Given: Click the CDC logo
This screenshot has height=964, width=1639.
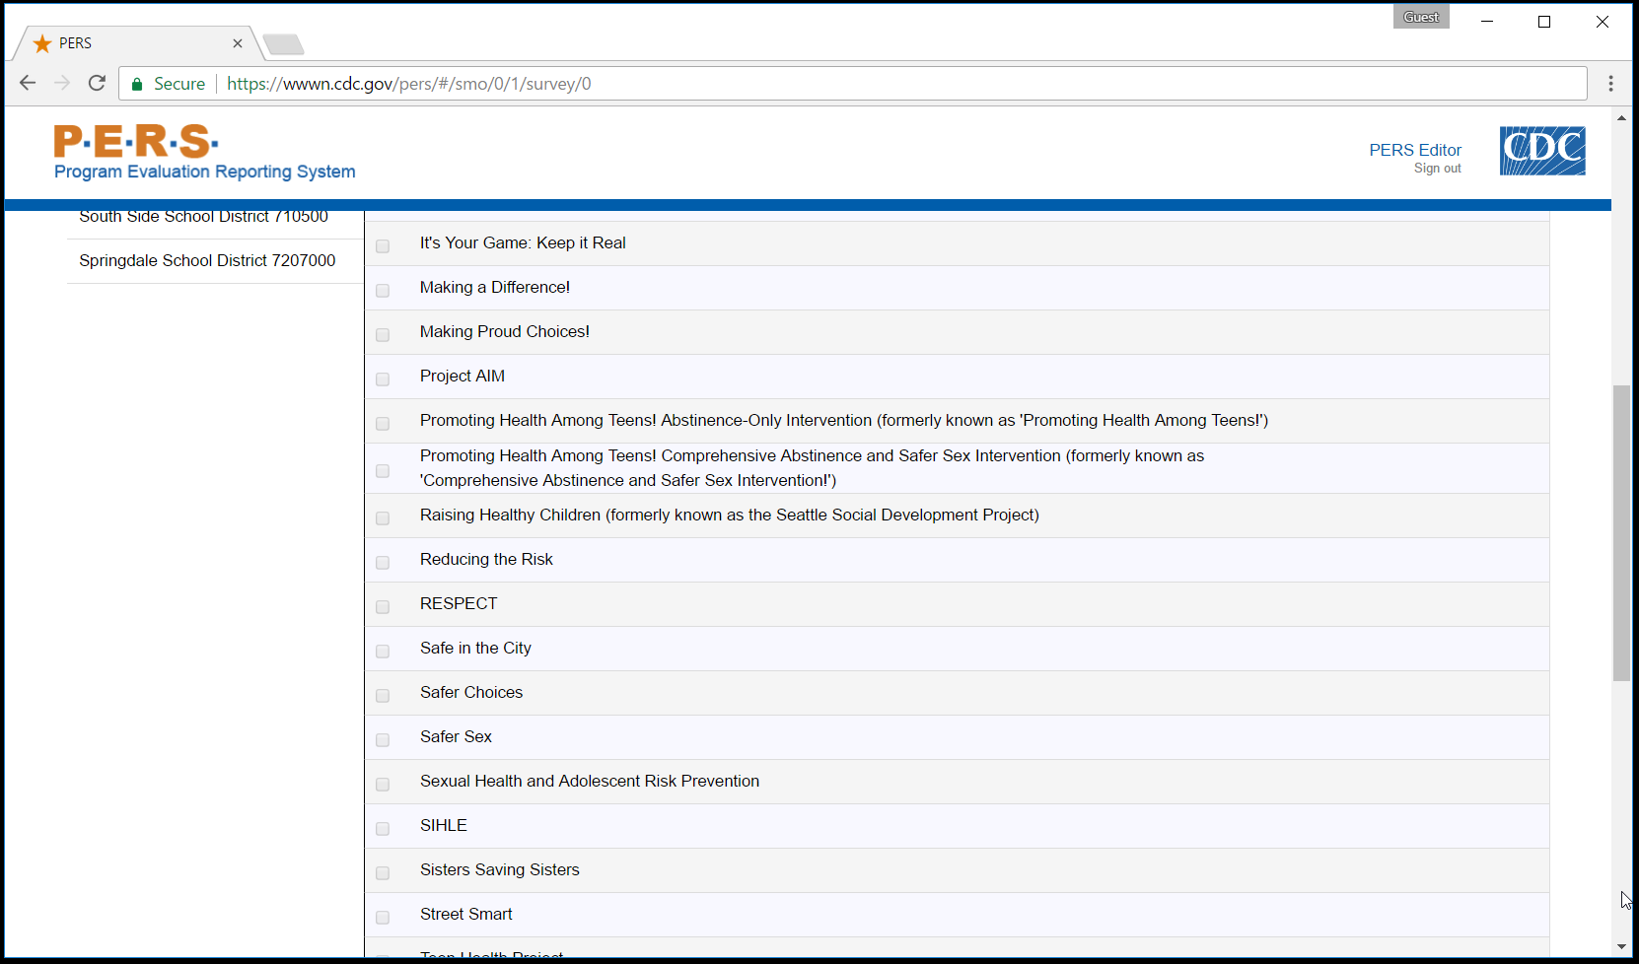Looking at the screenshot, I should pos(1541,151).
